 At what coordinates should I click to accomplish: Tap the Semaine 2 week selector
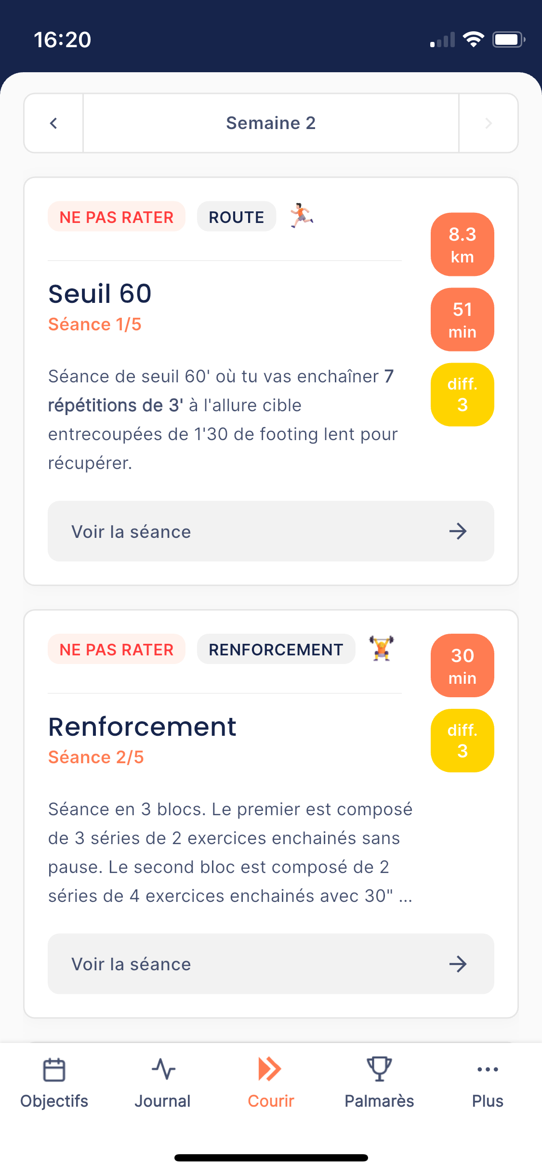pos(271,123)
